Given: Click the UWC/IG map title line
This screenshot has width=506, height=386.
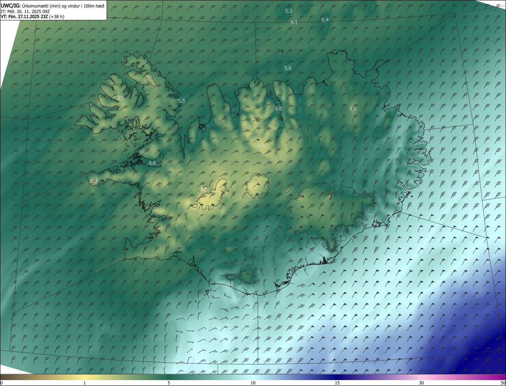Looking at the screenshot, I should pyautogui.click(x=53, y=6).
